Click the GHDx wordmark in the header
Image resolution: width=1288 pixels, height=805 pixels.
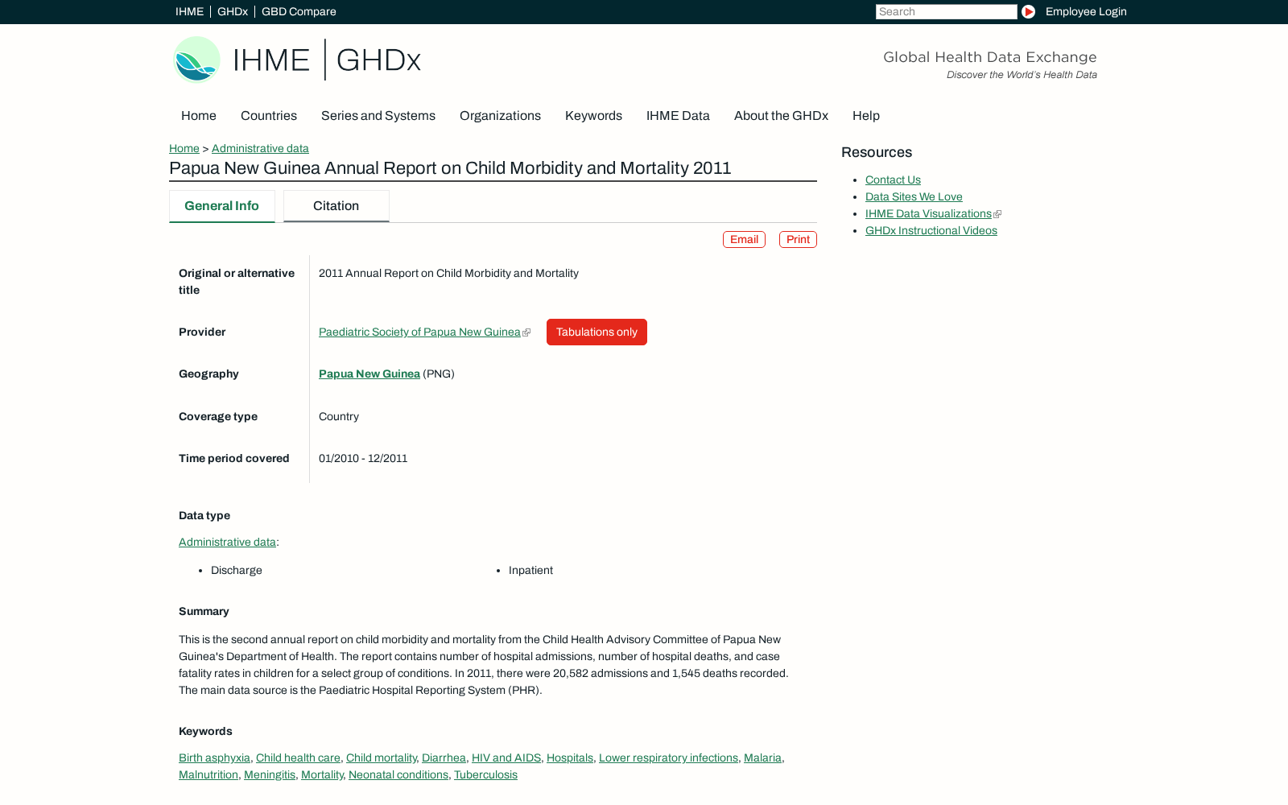(x=378, y=60)
